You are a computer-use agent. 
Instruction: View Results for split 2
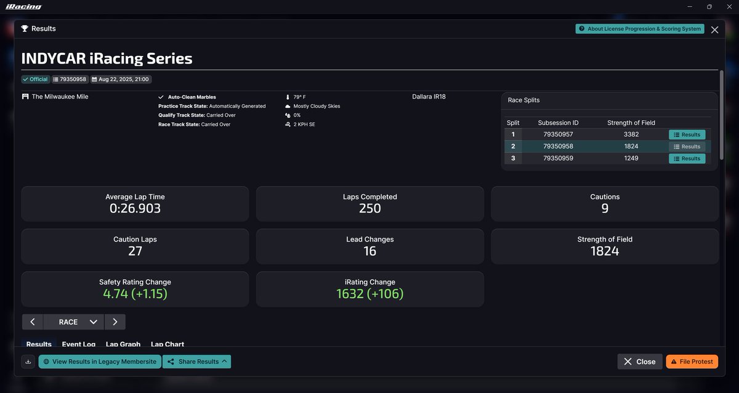[687, 147]
